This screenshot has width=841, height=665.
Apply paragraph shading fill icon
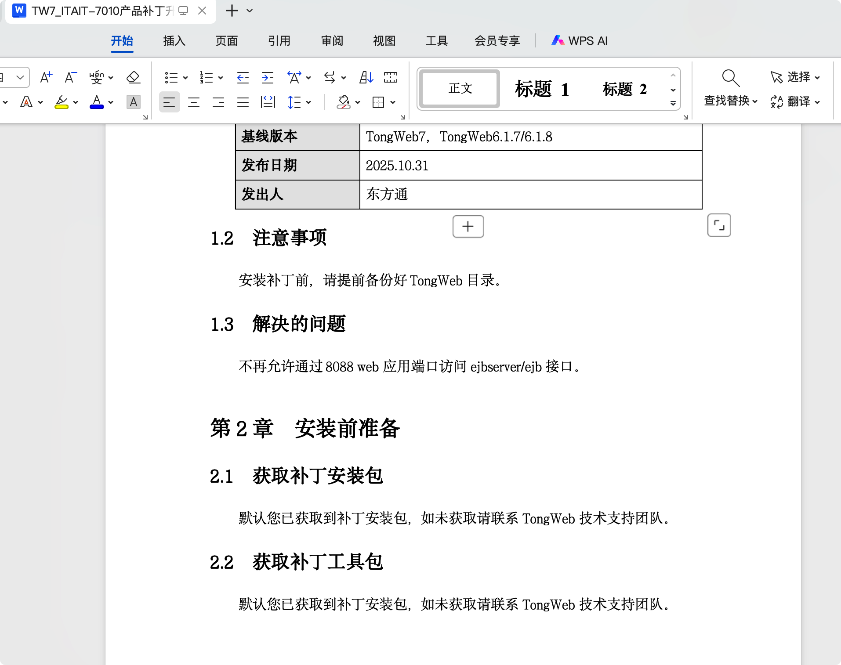point(344,102)
